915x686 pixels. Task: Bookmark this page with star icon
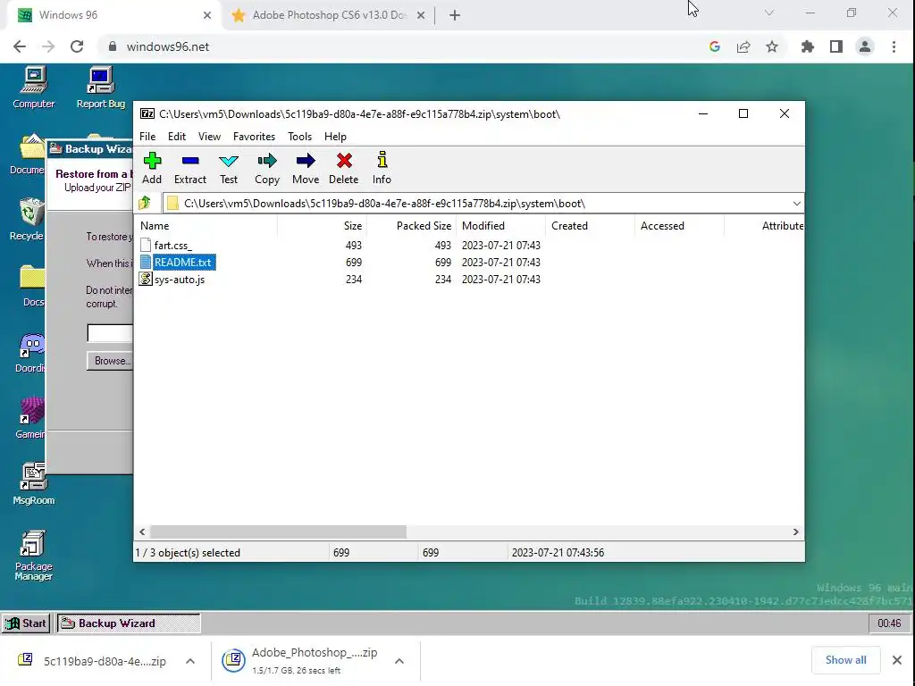pyautogui.click(x=772, y=46)
